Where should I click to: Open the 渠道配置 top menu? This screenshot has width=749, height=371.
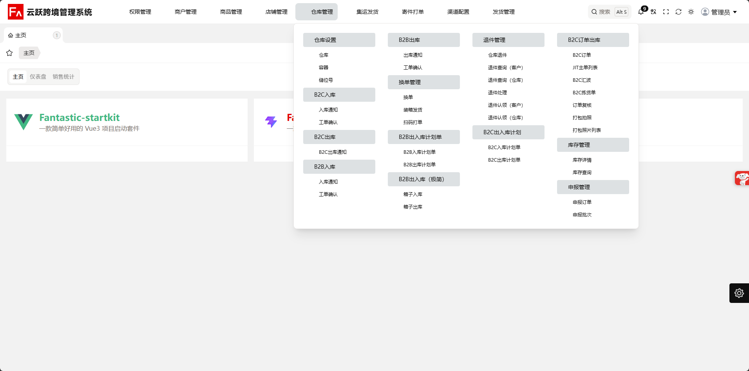[458, 12]
